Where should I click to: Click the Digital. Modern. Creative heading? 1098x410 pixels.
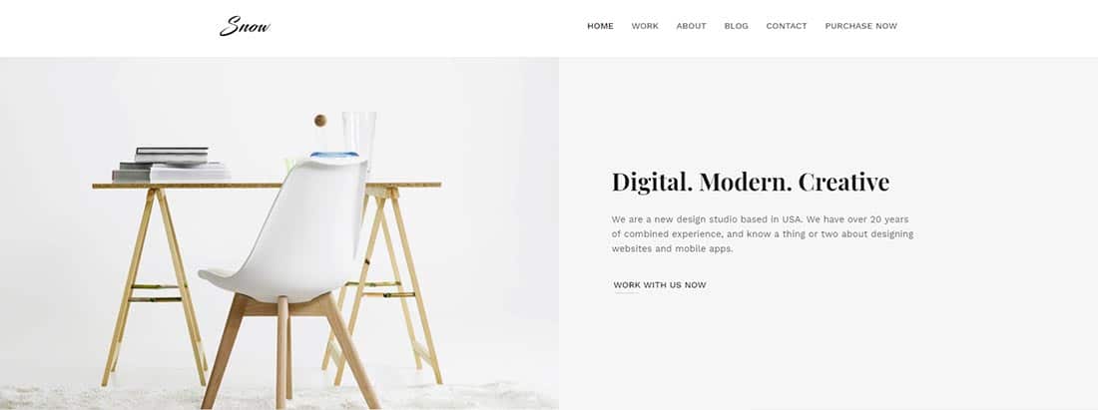(751, 182)
